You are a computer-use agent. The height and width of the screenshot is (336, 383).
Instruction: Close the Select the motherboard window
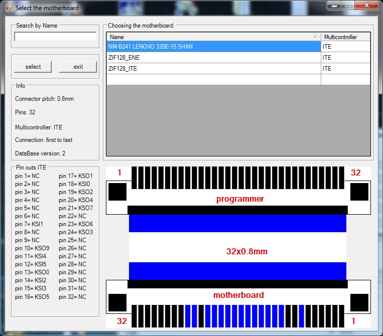pyautogui.click(x=366, y=6)
